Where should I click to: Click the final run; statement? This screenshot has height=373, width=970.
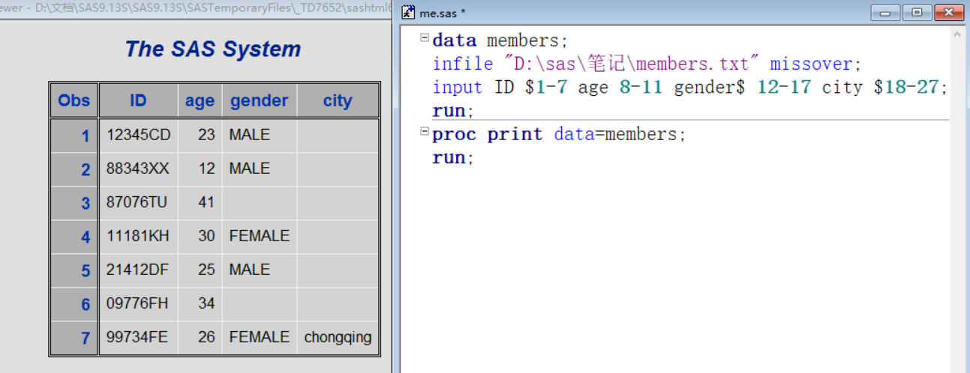pyautogui.click(x=453, y=158)
